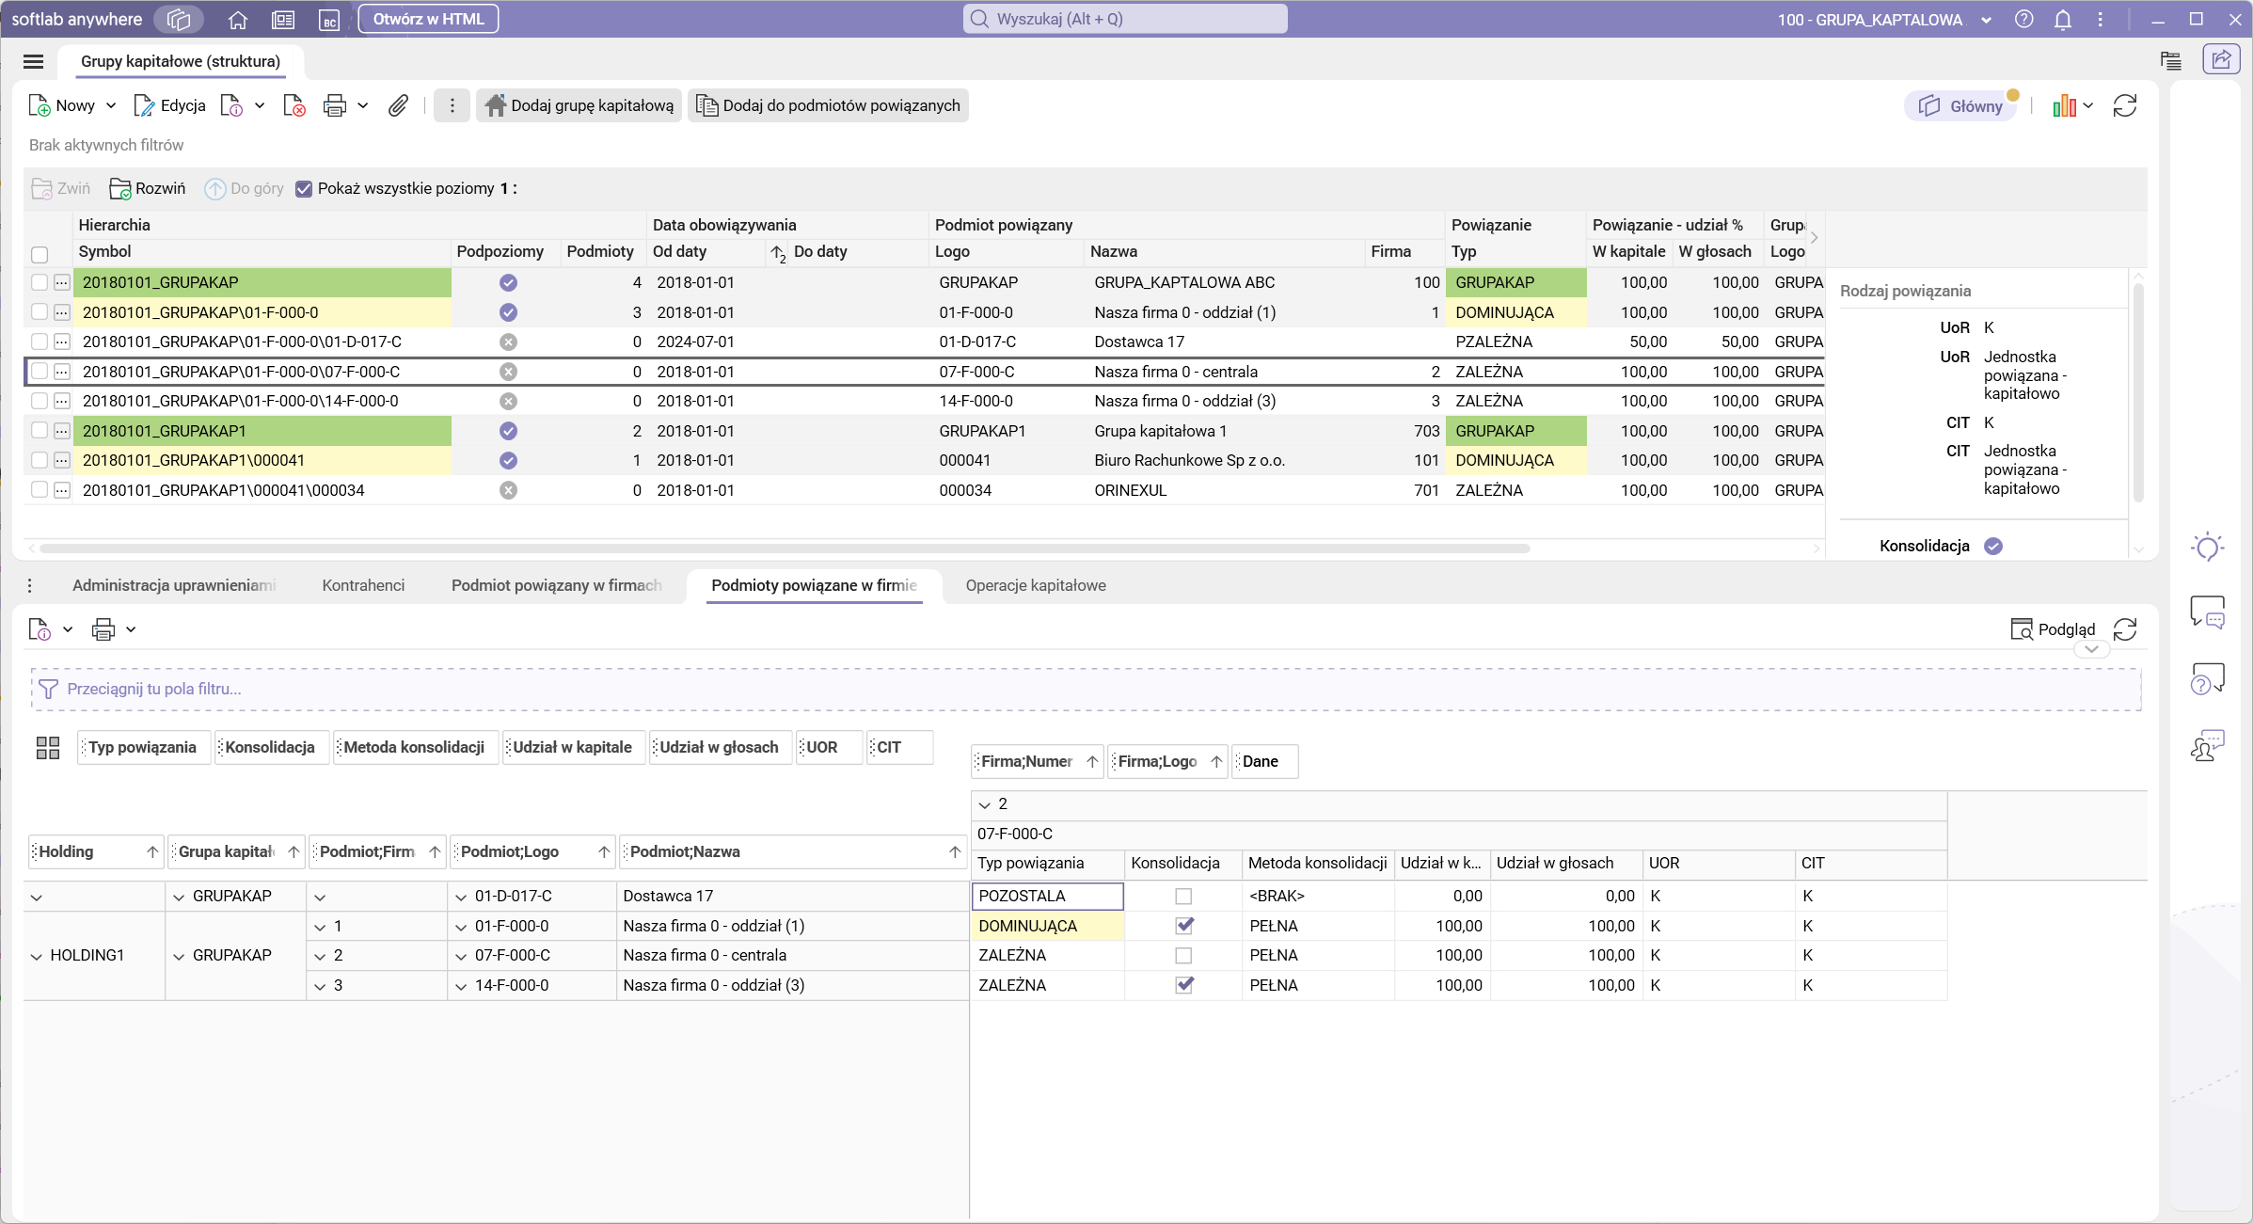2253x1224 pixels.
Task: Collapse the HOLDING1 tree group
Action: pyautogui.click(x=37, y=956)
